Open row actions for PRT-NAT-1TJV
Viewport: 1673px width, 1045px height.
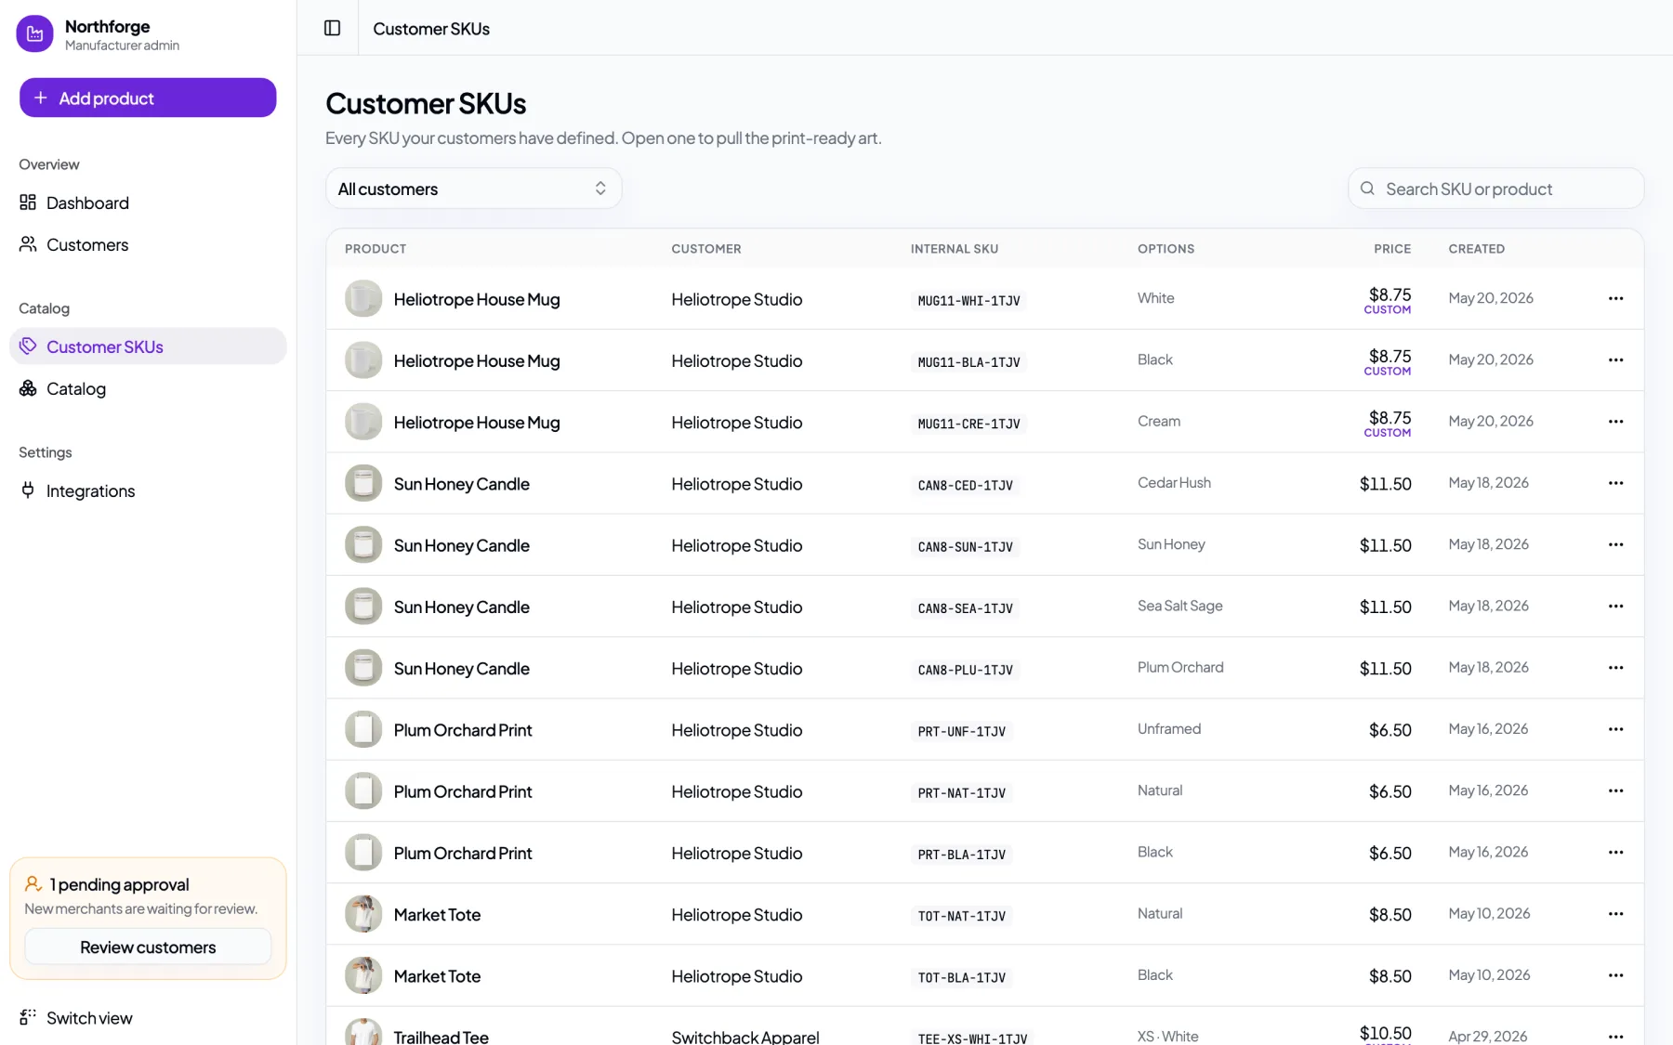[1615, 790]
